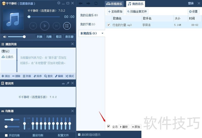Image resolution: width=202 pixels, height=138 pixels.
Task: Click the 播放列表 panel list icon
Action: pyautogui.click(x=3, y=44)
